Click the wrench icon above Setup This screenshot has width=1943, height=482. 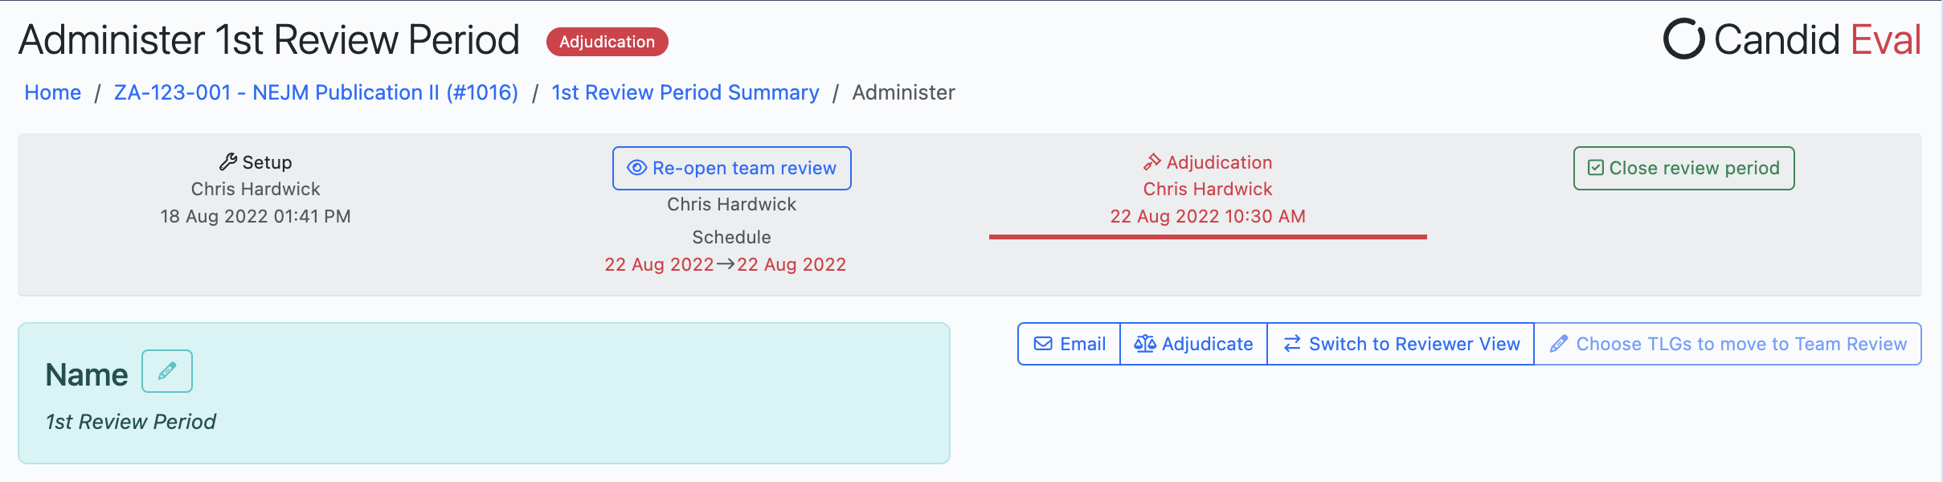click(227, 162)
